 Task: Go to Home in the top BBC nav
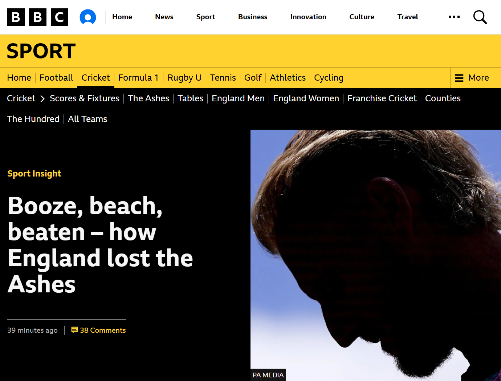click(122, 17)
